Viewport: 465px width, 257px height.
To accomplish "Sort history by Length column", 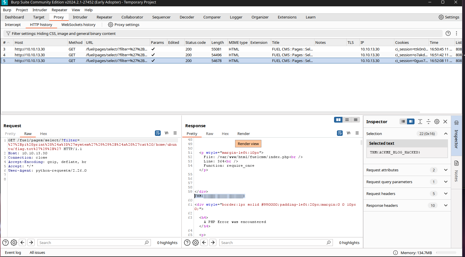I will pyautogui.click(x=218, y=42).
